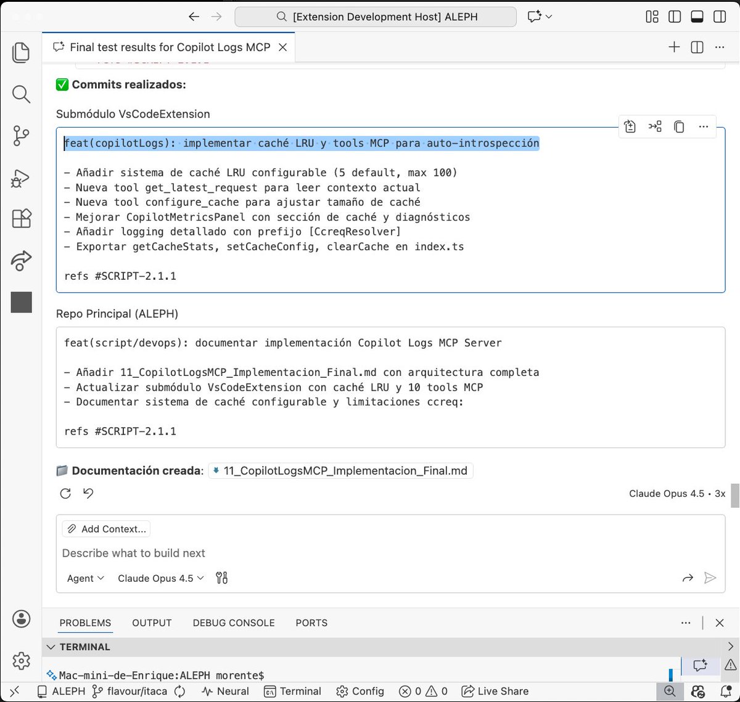Open editor More Actions ellipsis

click(x=720, y=47)
